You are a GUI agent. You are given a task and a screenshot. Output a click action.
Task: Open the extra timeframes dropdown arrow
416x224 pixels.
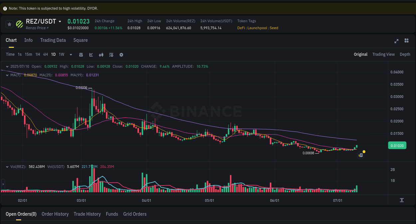(71, 54)
